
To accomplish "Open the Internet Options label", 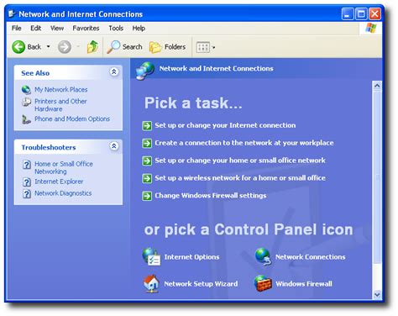I will tap(192, 257).
